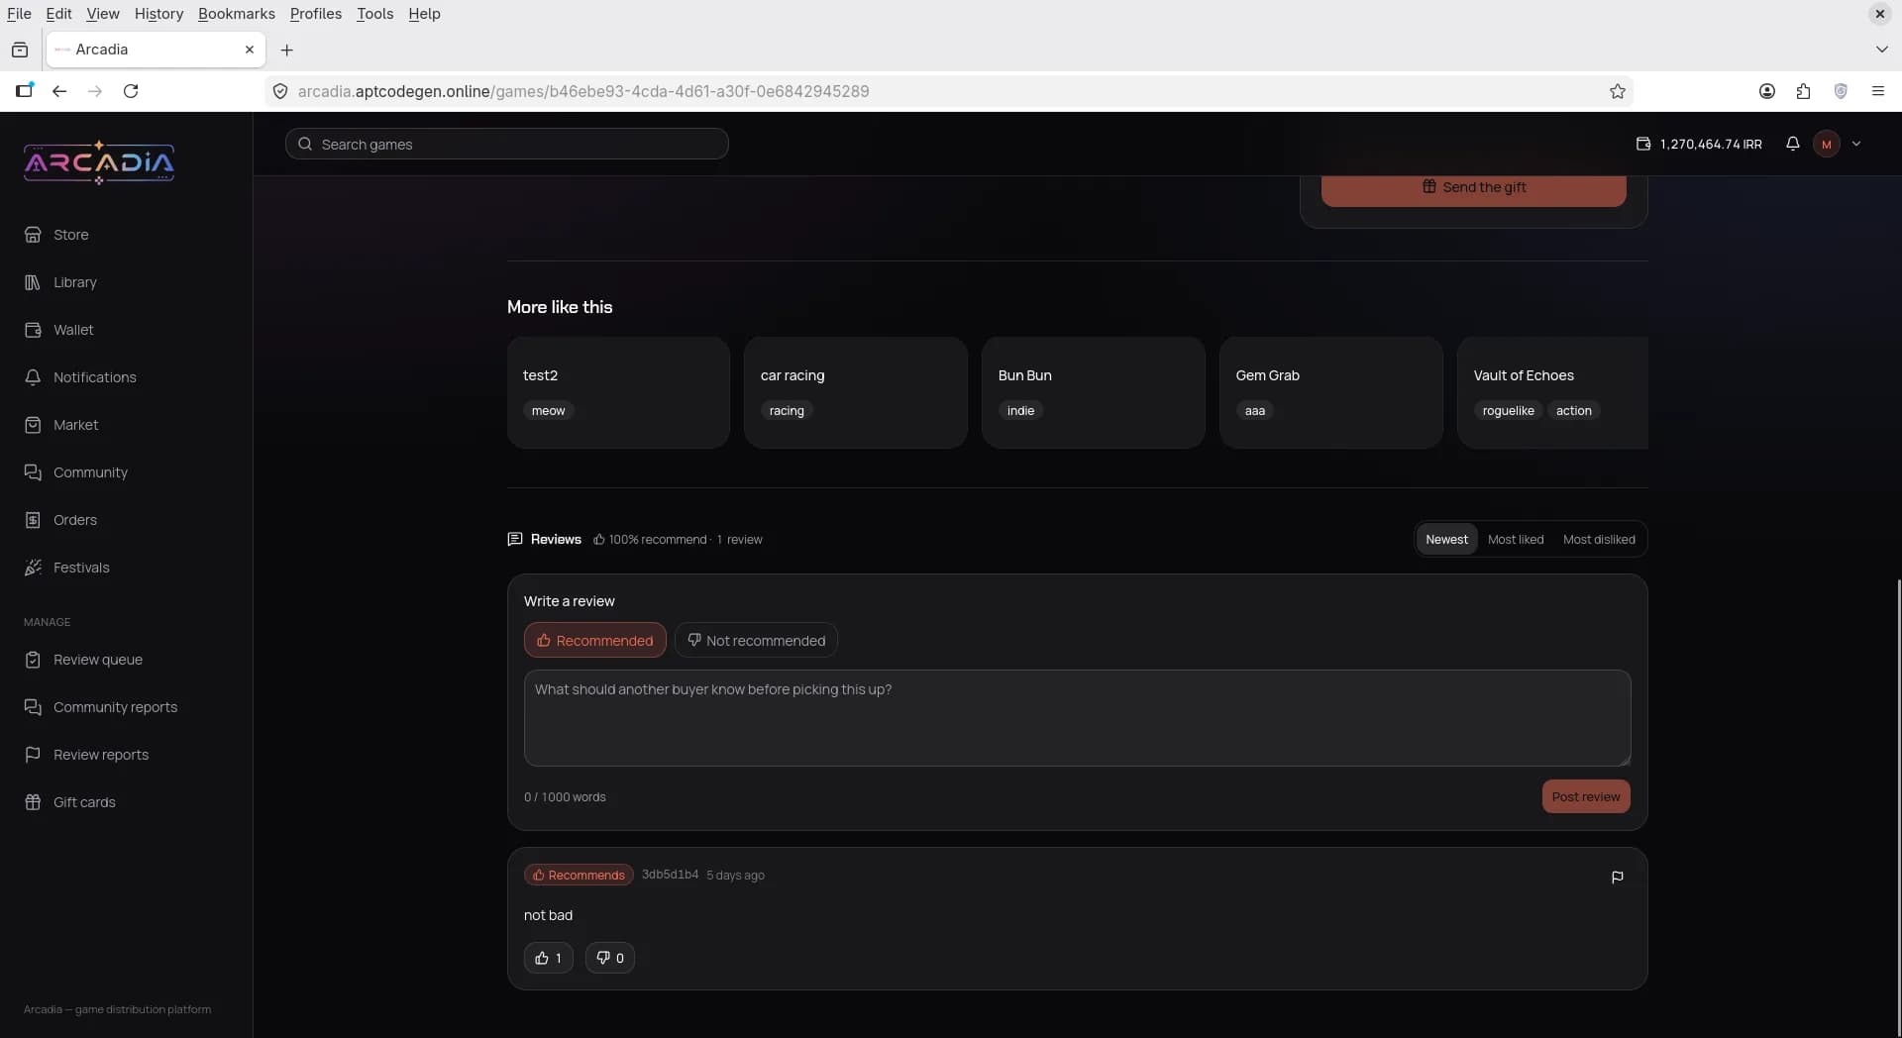
Task: Open the Library sidebar icon
Action: click(33, 282)
